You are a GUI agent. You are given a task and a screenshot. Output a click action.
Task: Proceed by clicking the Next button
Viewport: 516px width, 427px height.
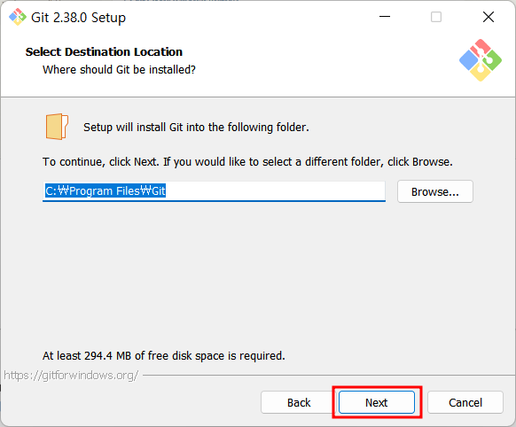click(377, 402)
